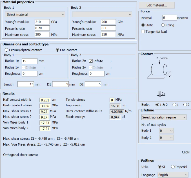Open the Language dropdown
Screen dimensions: 191x178
point(173,175)
